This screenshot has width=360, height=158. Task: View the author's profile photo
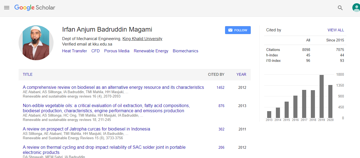pos(36,43)
